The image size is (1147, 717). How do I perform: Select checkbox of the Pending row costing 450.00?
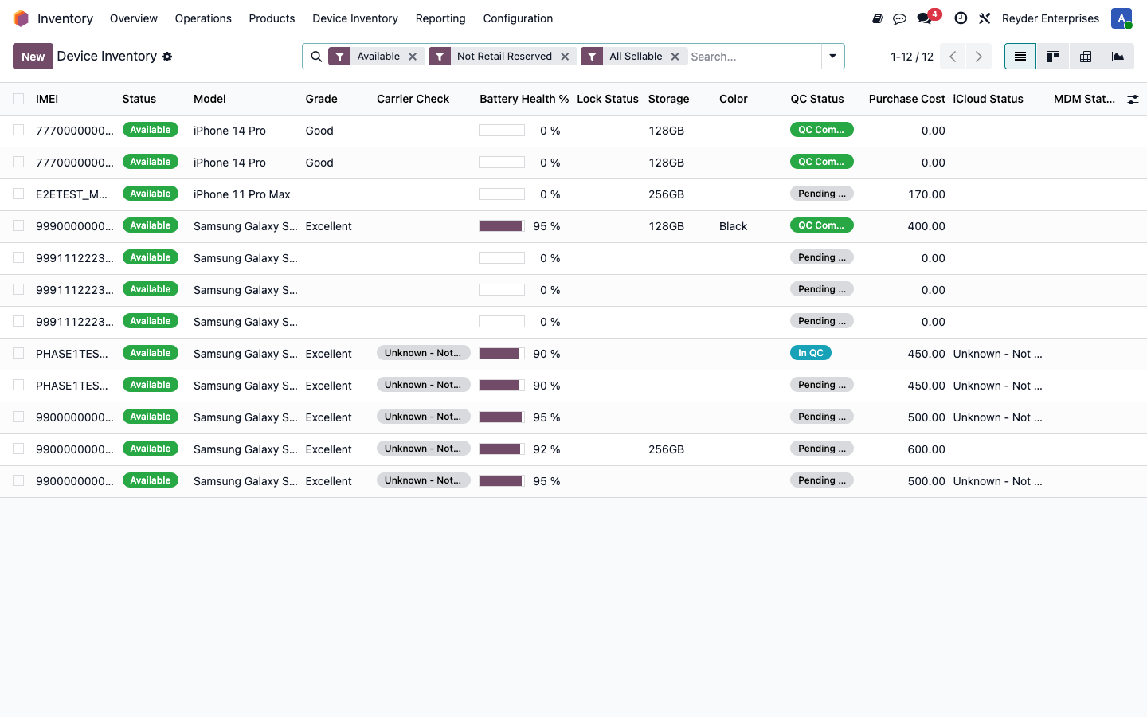[18, 385]
